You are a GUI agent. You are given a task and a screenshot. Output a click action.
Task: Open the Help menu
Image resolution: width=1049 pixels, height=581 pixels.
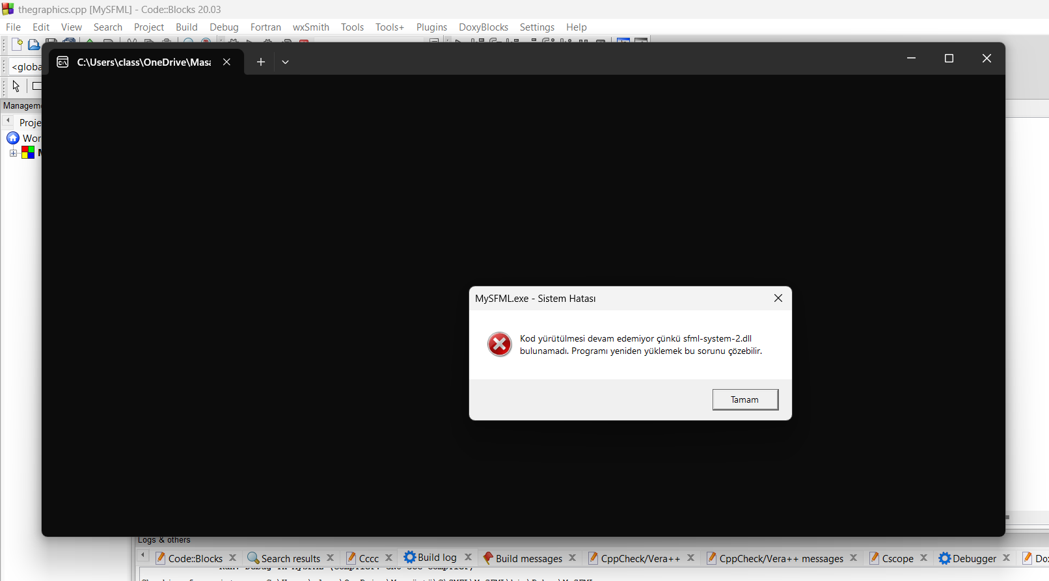click(577, 27)
